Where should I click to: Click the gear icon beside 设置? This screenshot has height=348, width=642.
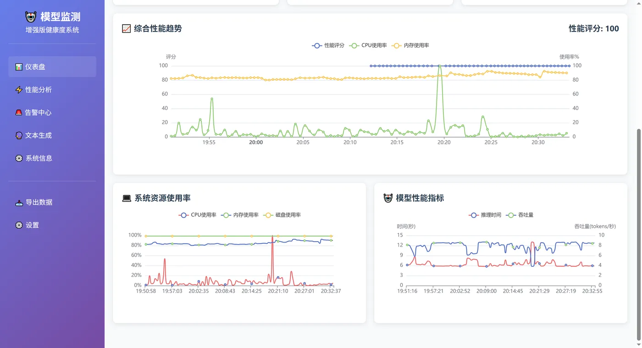point(19,225)
